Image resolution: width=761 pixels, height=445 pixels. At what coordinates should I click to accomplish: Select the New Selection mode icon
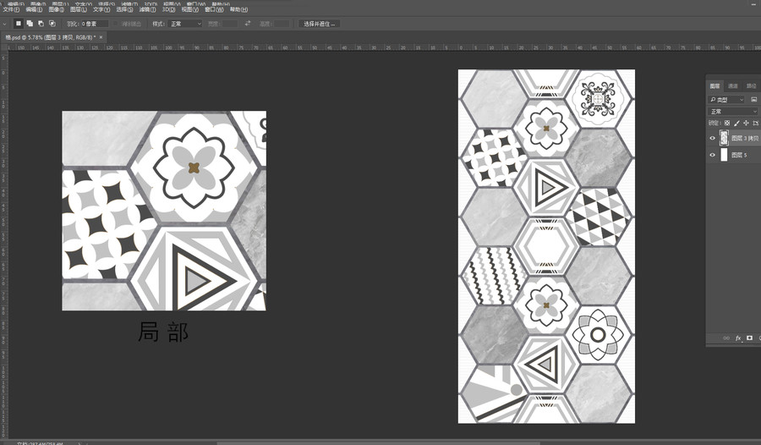point(19,24)
